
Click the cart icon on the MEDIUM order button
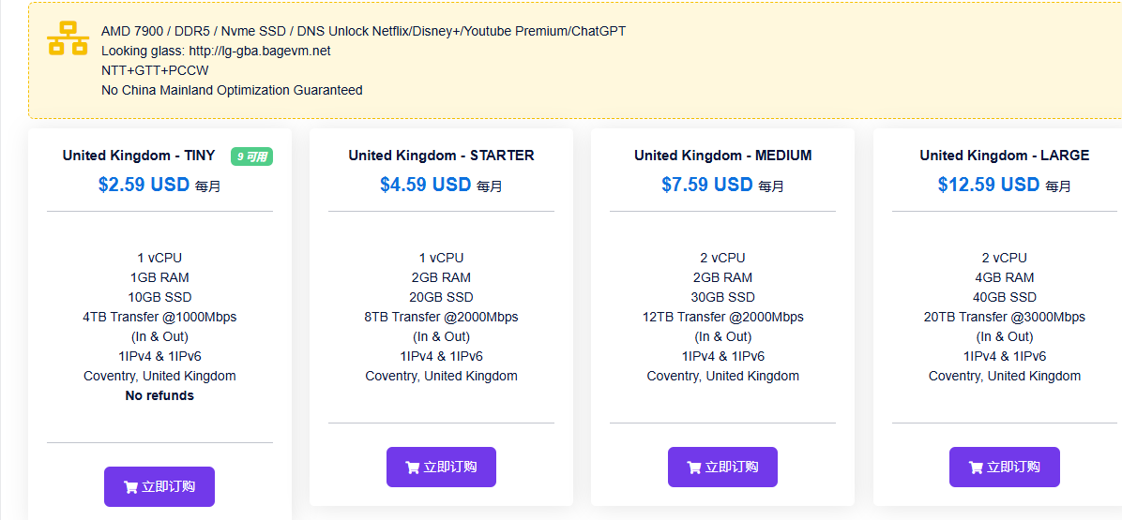694,468
